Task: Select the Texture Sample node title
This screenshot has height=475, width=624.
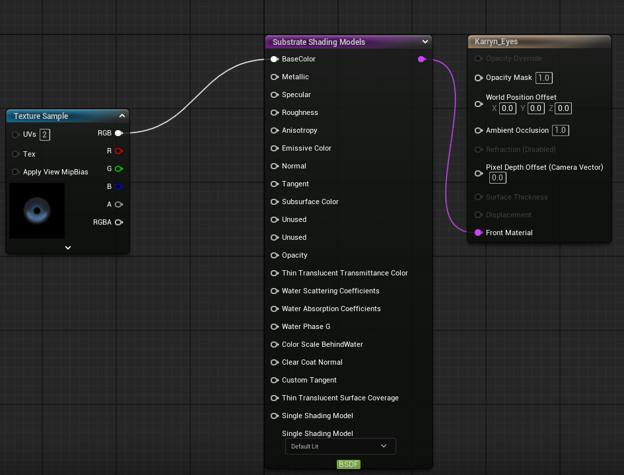Action: (x=41, y=116)
